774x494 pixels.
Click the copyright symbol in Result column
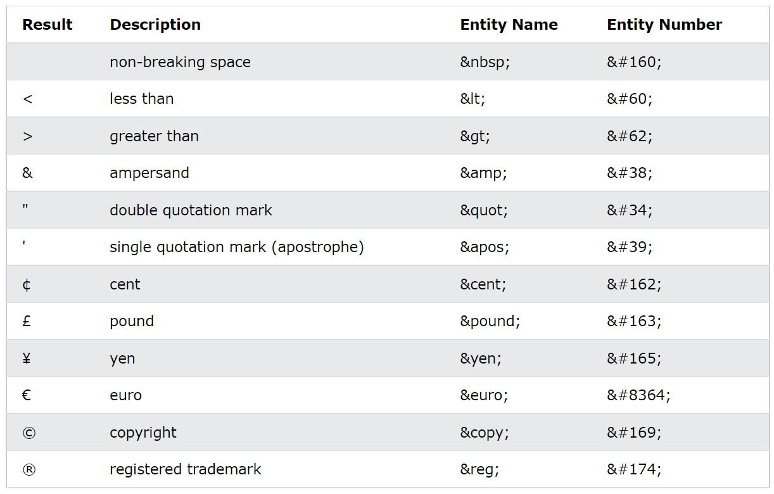point(29,433)
